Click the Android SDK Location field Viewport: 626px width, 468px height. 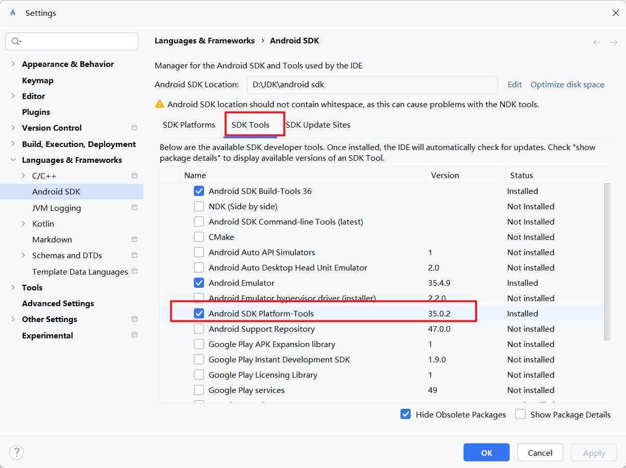click(x=372, y=85)
